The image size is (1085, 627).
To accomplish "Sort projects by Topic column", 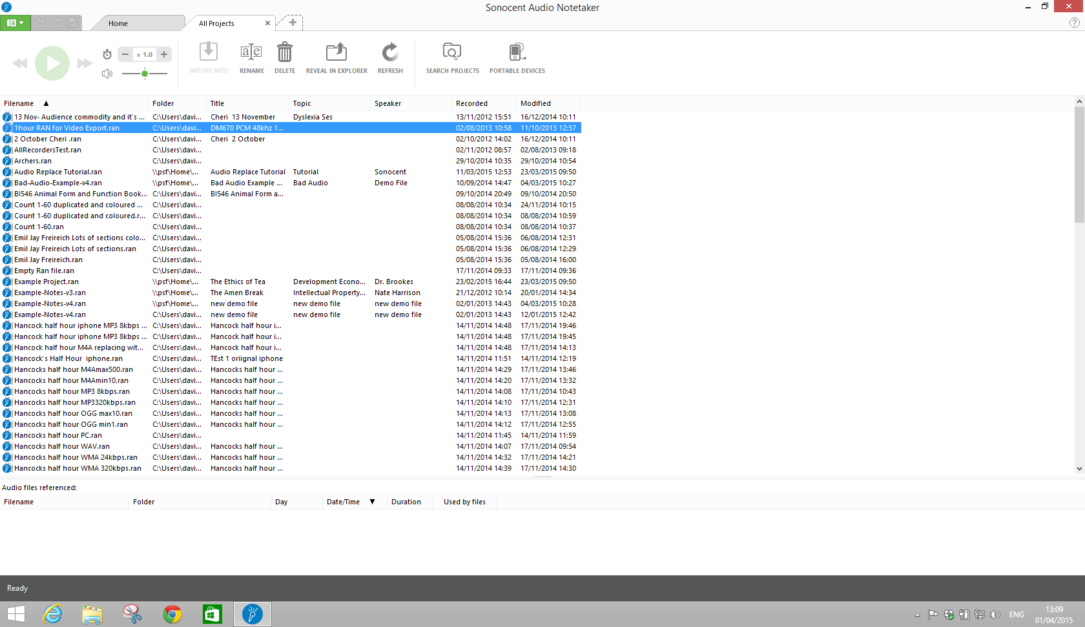I will tap(330, 103).
